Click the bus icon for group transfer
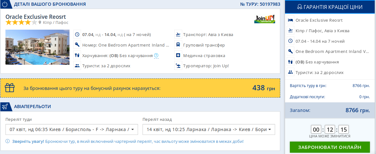Image resolution: width=376 pixels, height=154 pixels. tap(178, 45)
